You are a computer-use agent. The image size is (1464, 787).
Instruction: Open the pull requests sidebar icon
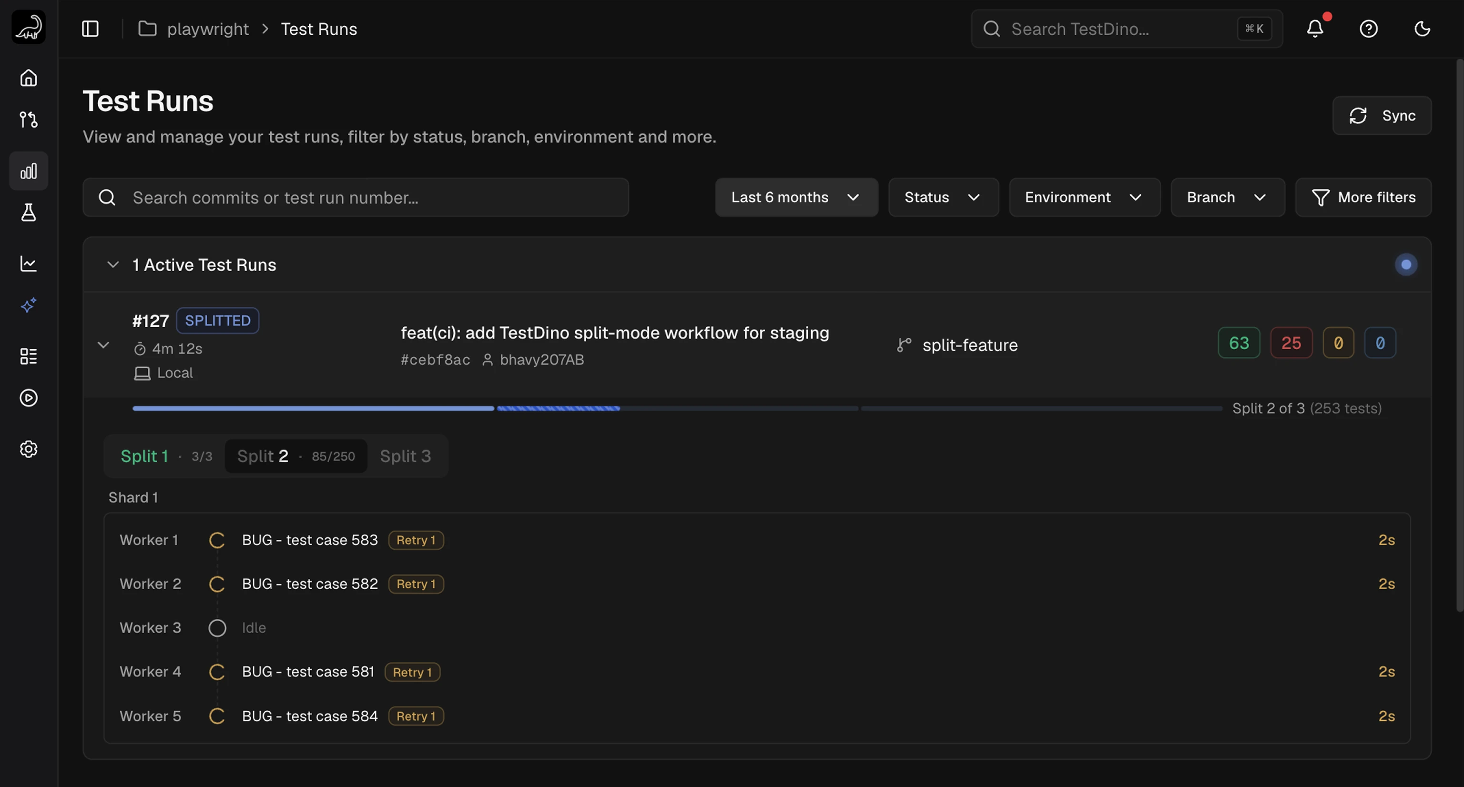click(29, 119)
